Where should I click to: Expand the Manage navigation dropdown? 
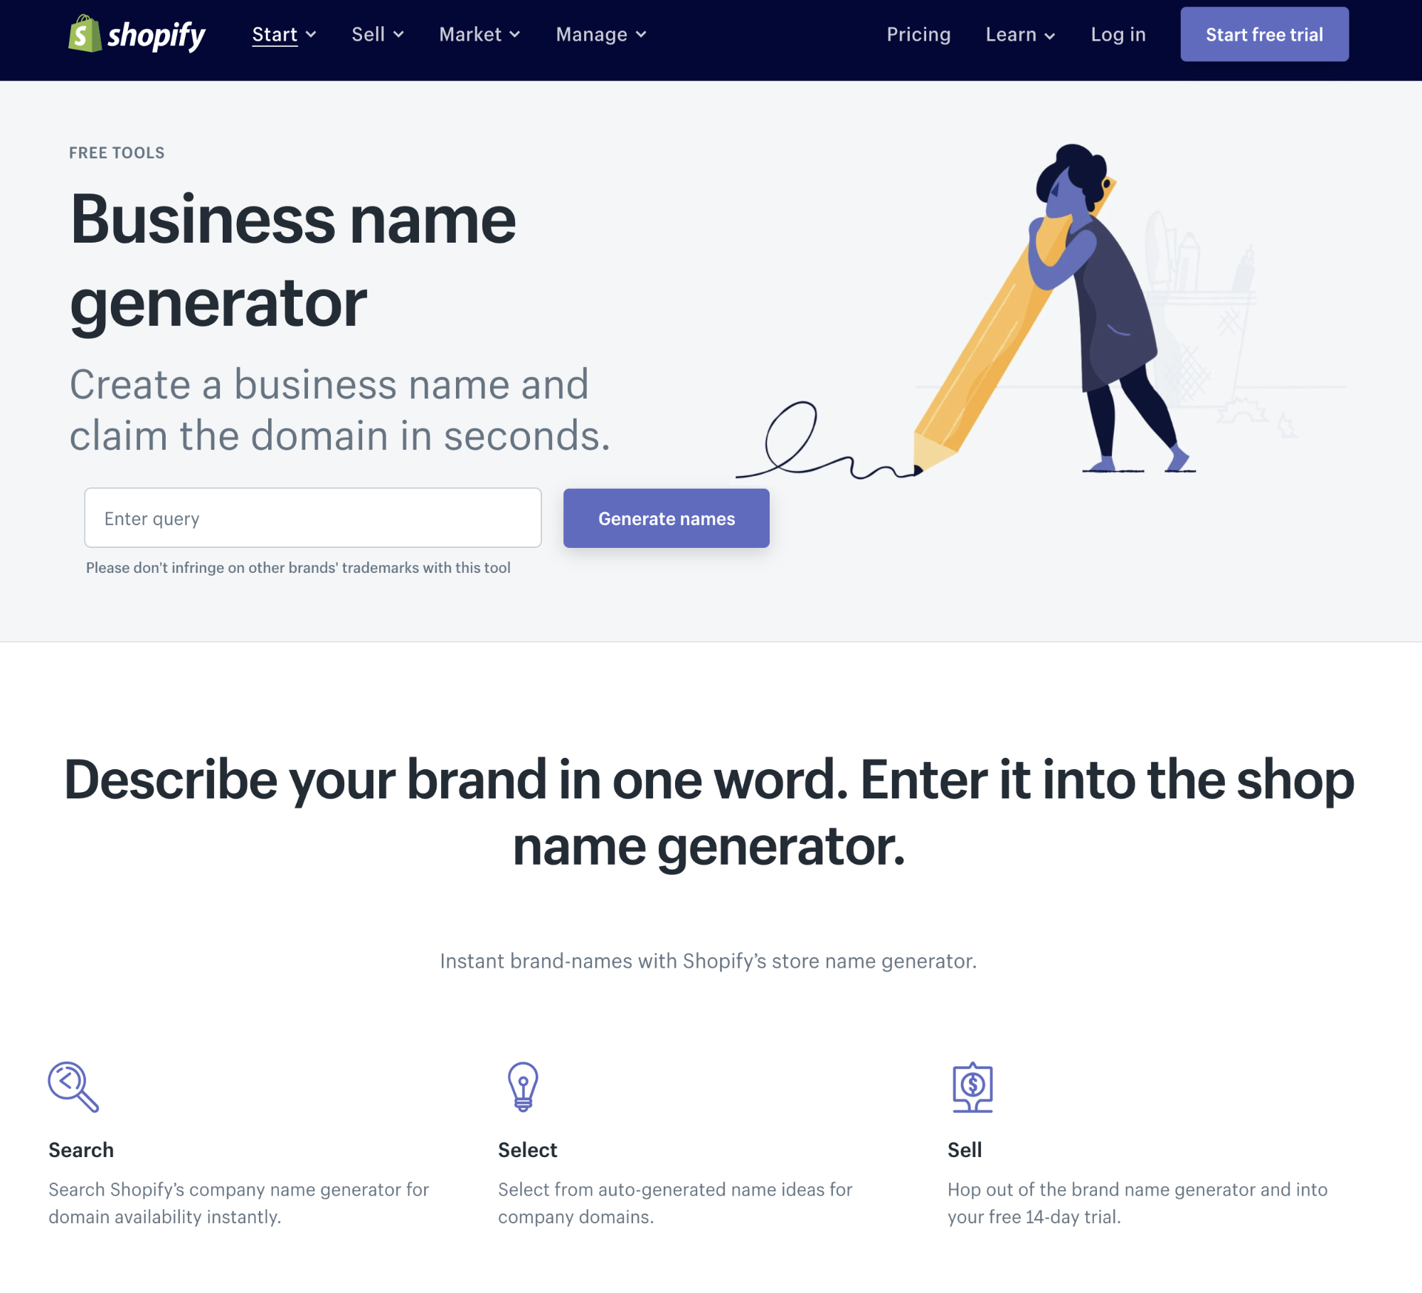click(601, 33)
